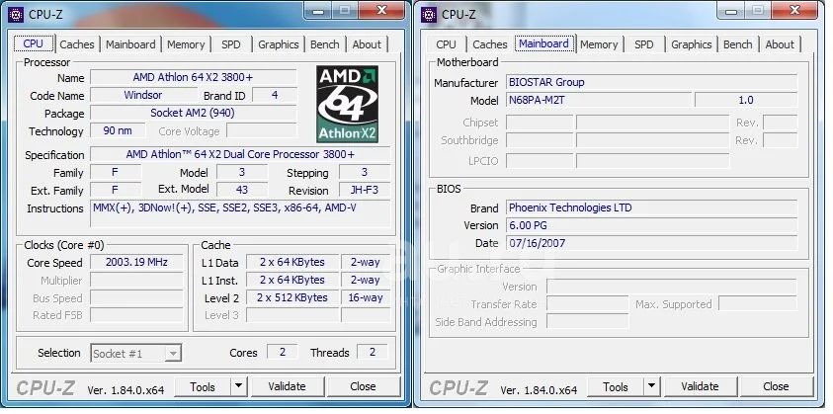This screenshot has height=414, width=833.
Task: Click the Specification field text
Action: coord(240,154)
